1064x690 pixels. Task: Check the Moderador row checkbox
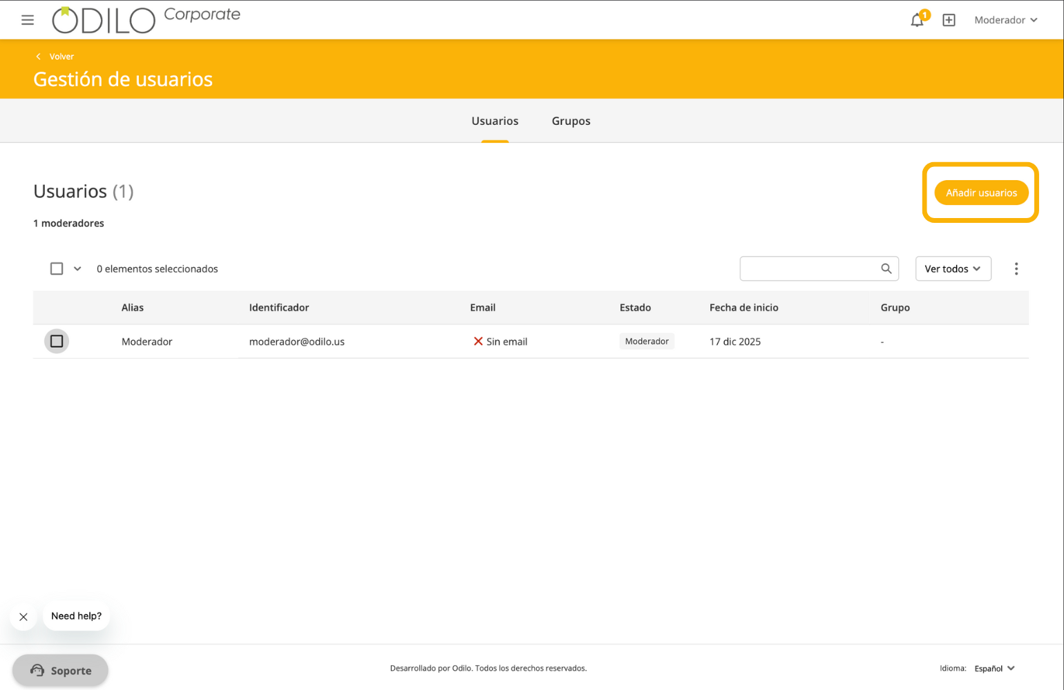tap(57, 342)
